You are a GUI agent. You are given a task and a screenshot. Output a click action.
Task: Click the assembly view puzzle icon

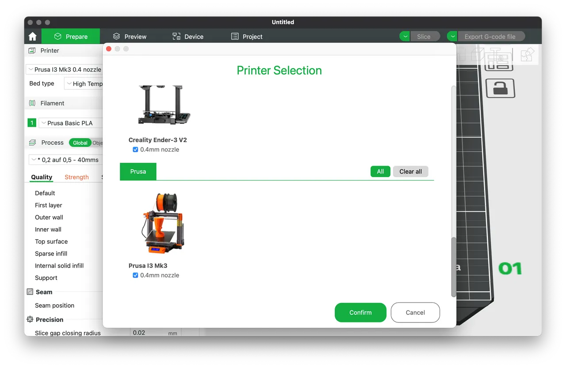(527, 55)
